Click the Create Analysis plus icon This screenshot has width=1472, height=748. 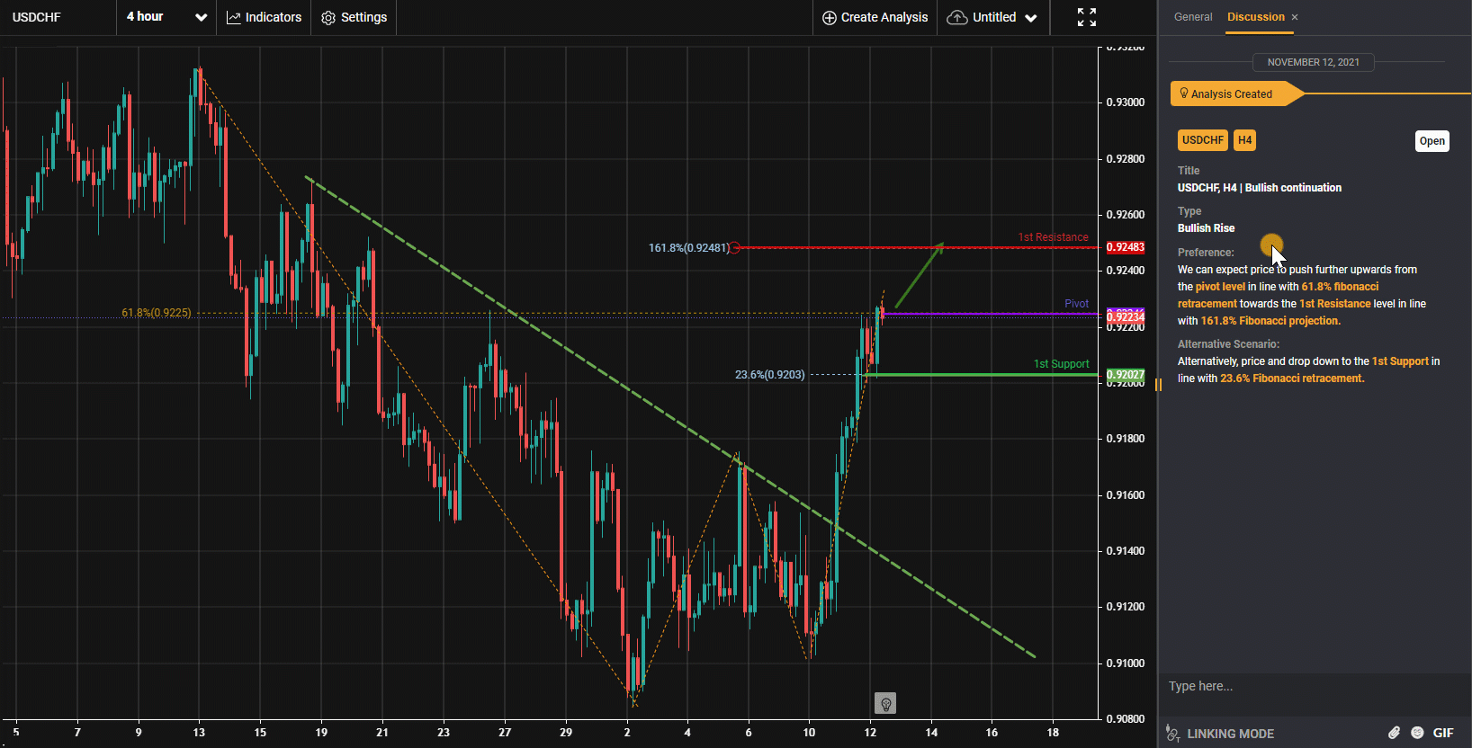(x=830, y=17)
